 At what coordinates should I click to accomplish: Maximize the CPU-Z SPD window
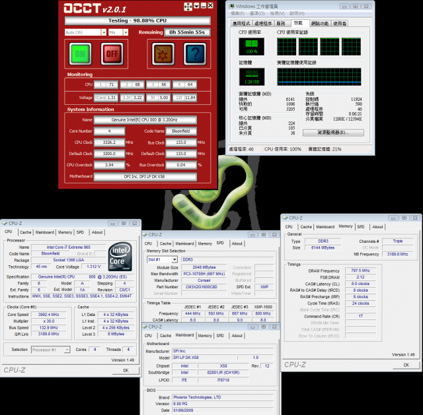(x=264, y=235)
